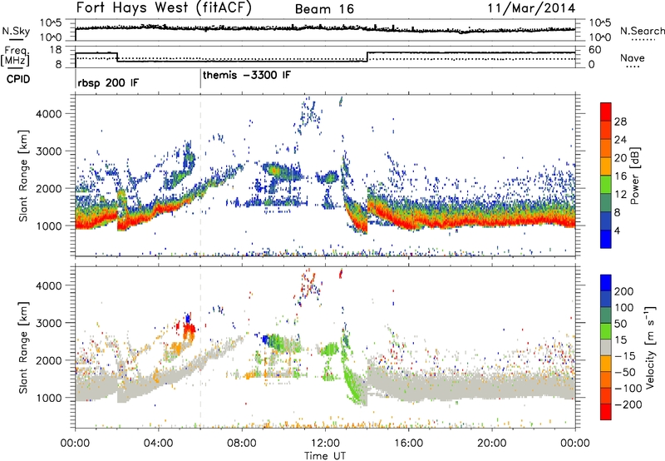Click the 'N.Search' legend label
This screenshot has width=665, height=461.
[x=642, y=31]
